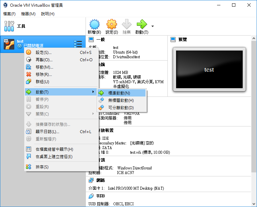Screen dimensions: 257x207
Task: Click the General section monitor icon
Action: tap(91, 40)
